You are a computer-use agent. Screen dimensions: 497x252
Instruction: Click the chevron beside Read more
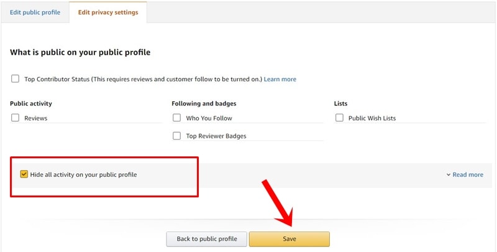click(449, 175)
